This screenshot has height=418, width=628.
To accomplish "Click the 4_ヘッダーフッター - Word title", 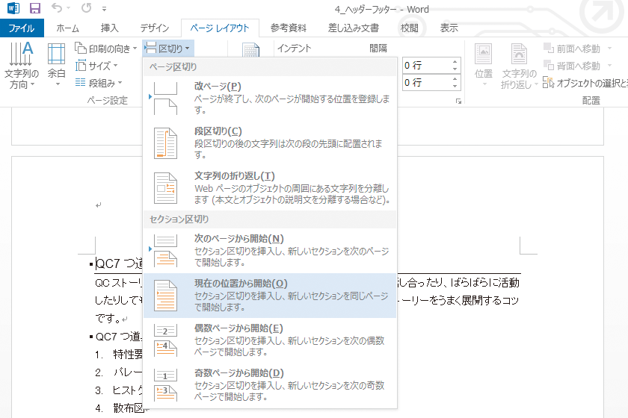I will (382, 9).
